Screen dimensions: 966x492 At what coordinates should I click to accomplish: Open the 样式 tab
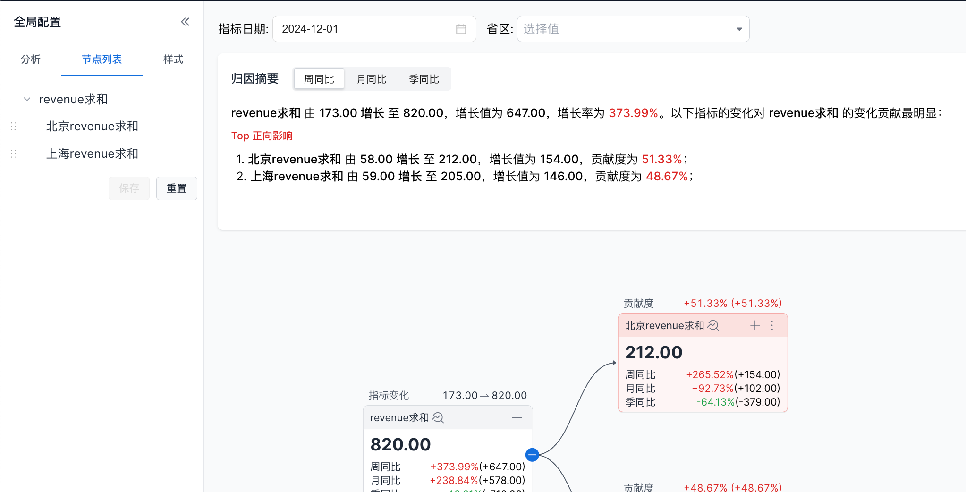[173, 59]
